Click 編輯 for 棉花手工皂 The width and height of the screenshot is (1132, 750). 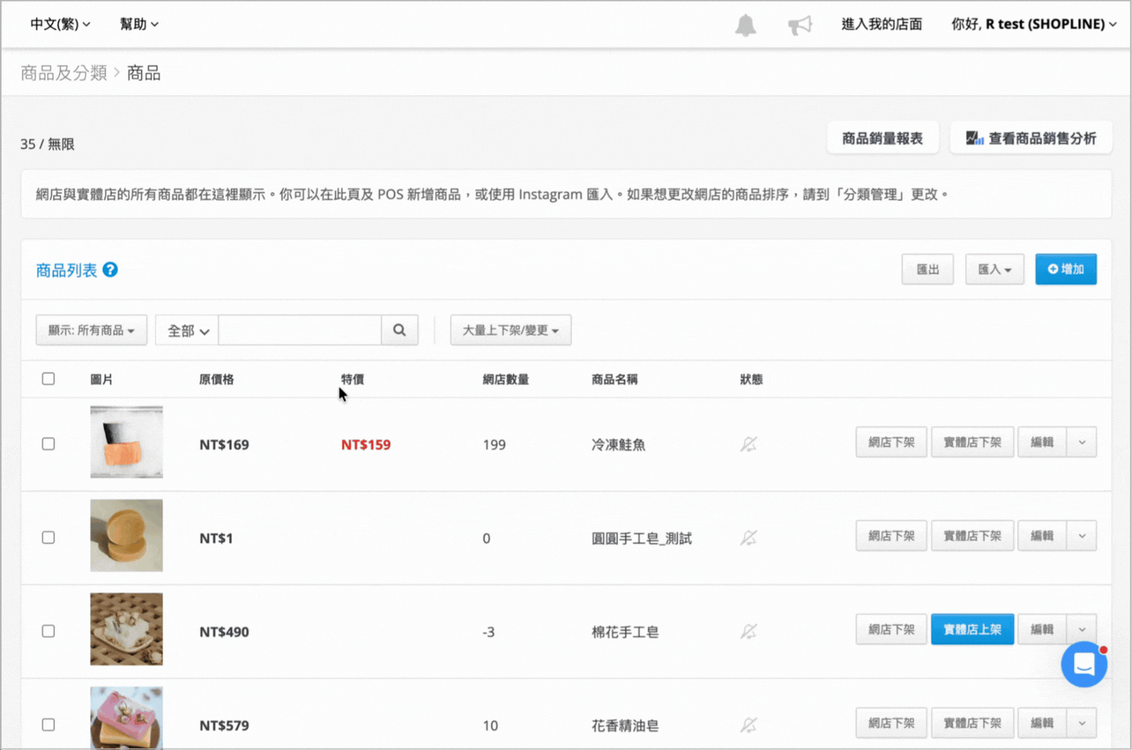pyautogui.click(x=1042, y=629)
